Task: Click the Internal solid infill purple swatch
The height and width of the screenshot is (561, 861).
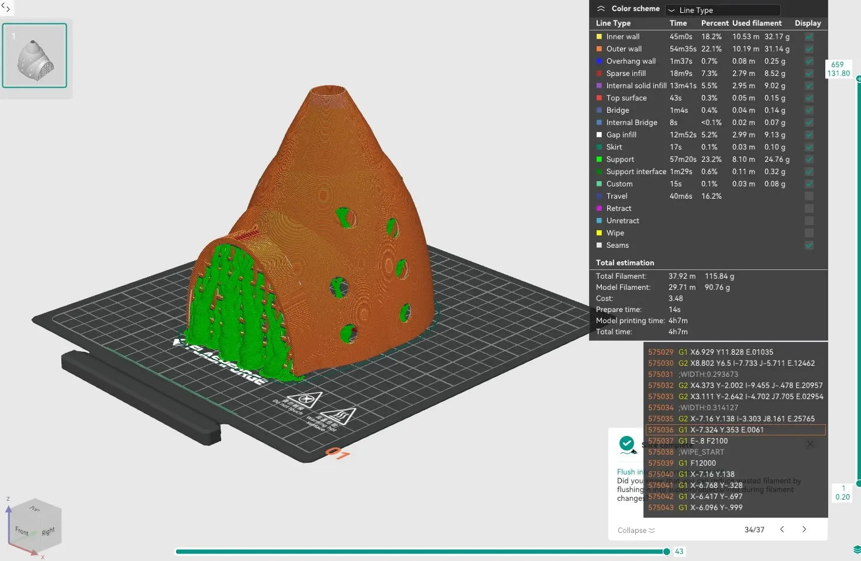Action: [599, 85]
